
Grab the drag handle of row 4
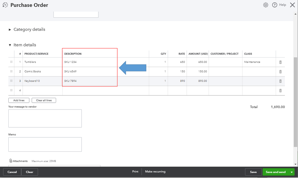coord(11,90)
